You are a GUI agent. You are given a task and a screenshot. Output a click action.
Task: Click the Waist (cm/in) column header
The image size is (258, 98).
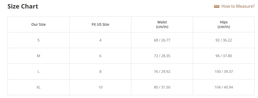(162, 24)
